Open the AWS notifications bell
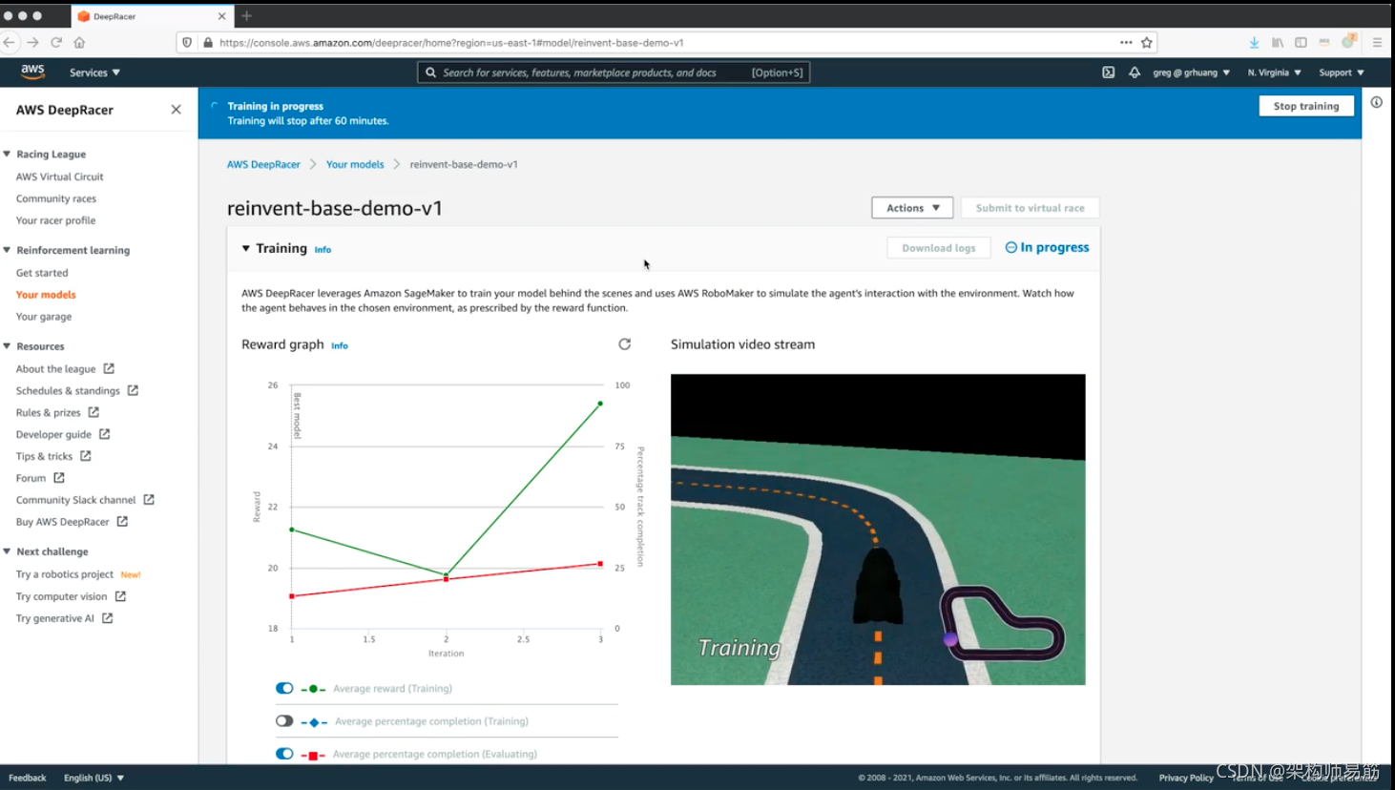This screenshot has width=1395, height=790. tap(1135, 73)
